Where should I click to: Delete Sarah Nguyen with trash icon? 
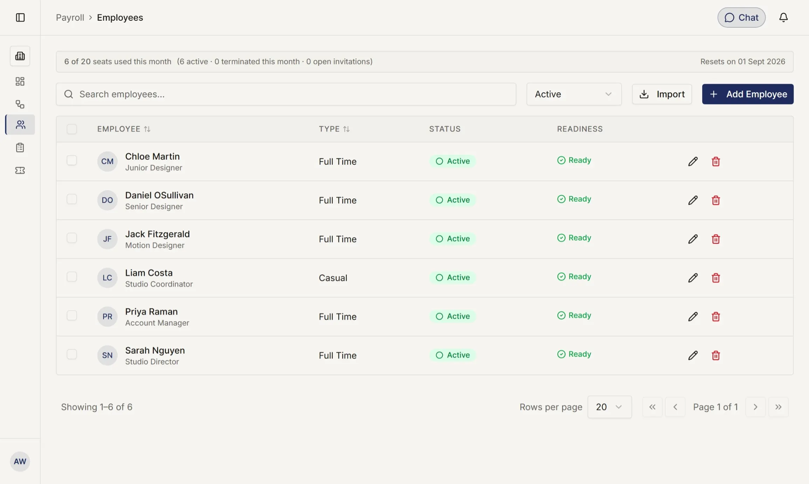pos(716,355)
